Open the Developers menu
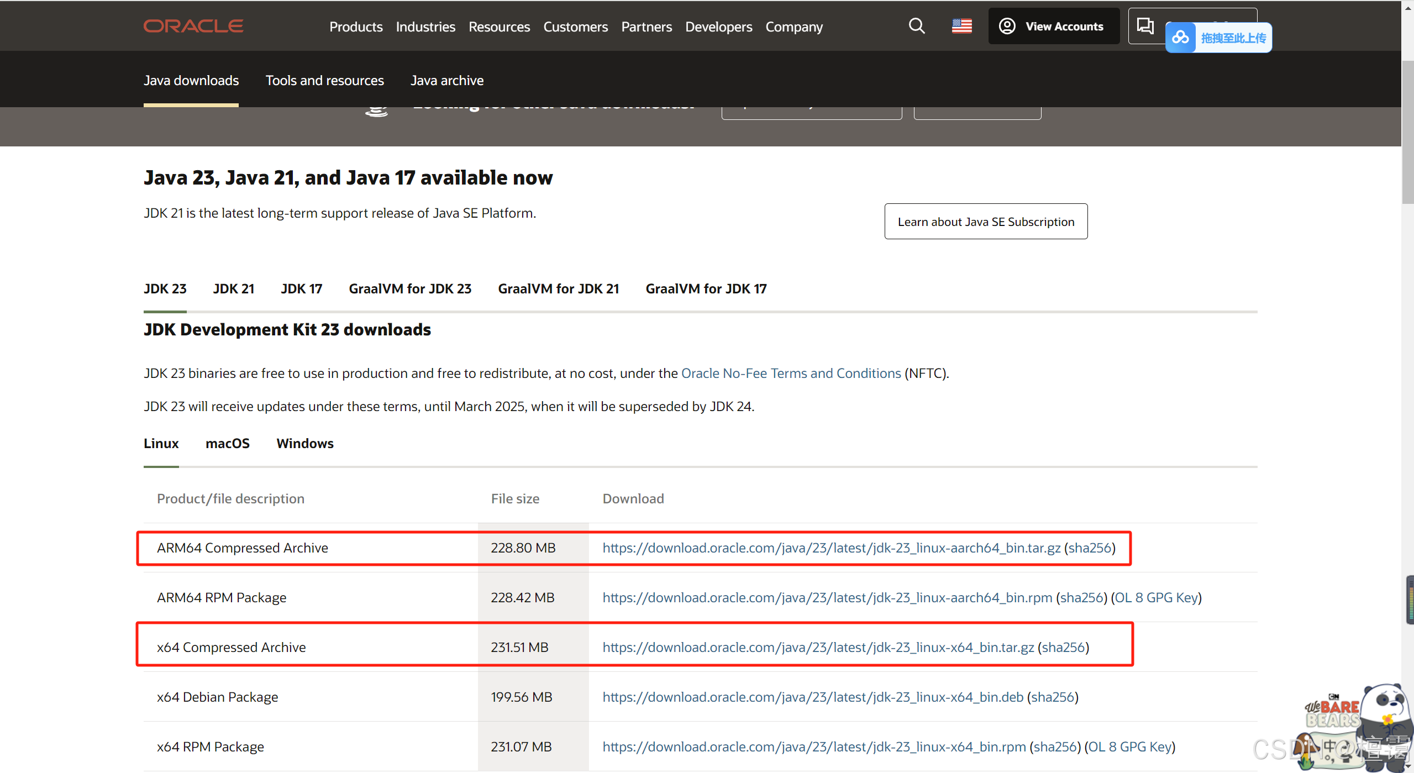Screen dimensions: 1414x773 718,27
